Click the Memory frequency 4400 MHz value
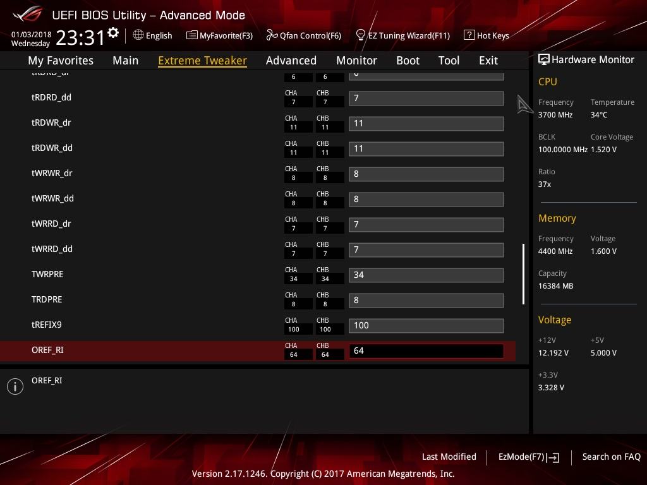The width and height of the screenshot is (647, 485). (555, 251)
